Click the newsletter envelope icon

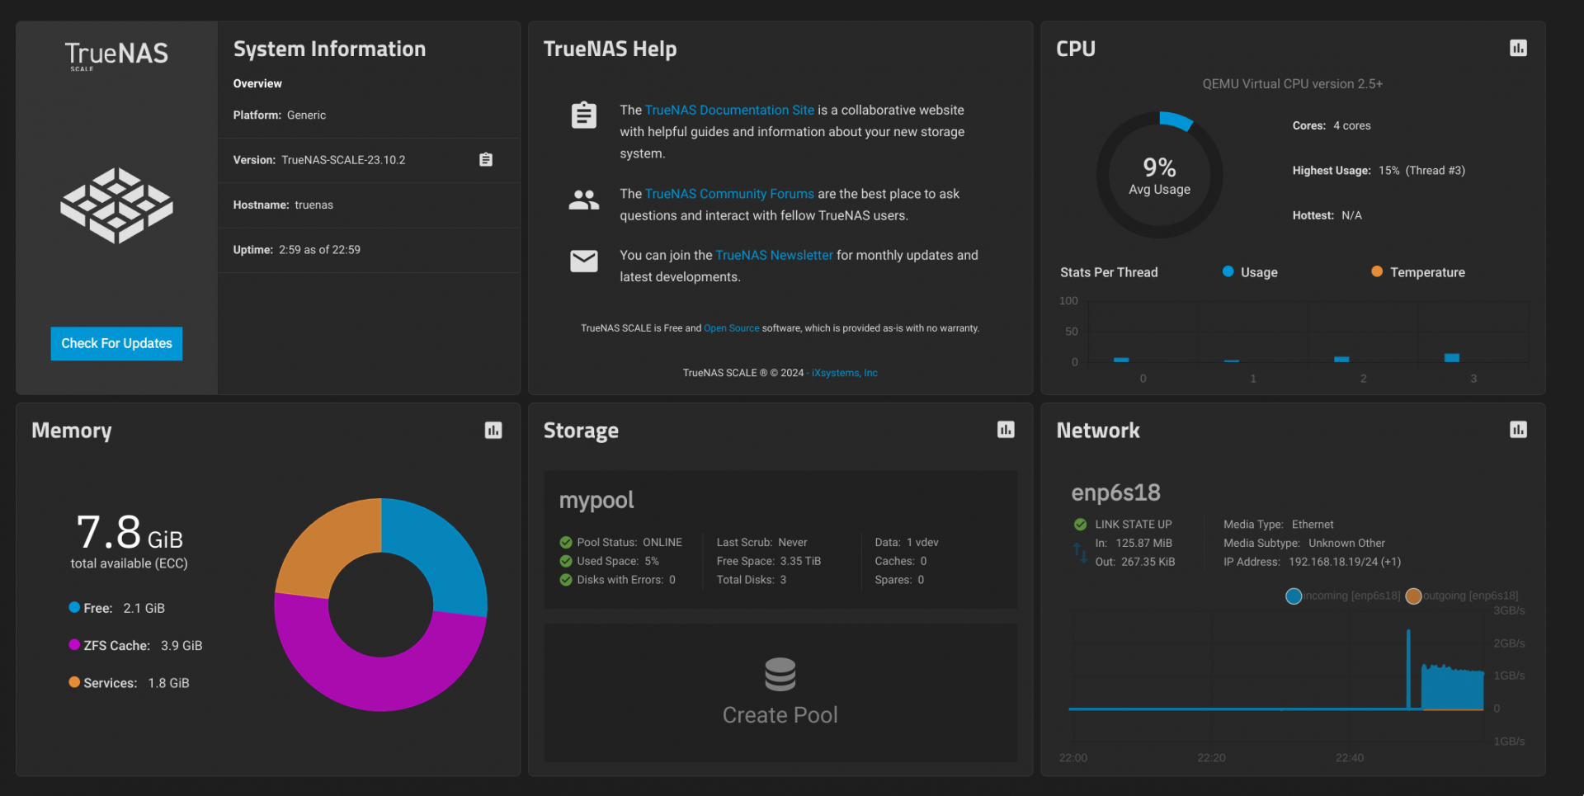584,261
